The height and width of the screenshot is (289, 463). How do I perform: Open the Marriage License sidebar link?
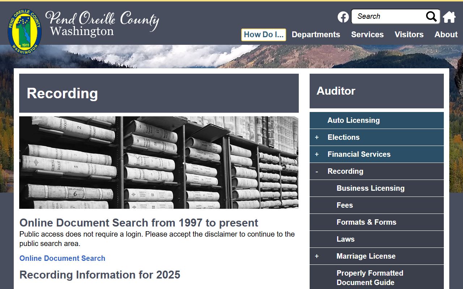tap(366, 256)
